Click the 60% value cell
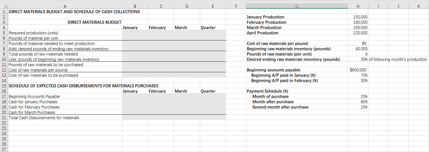Image resolution: width=429 pixels, height=152 pixels. pos(364,102)
